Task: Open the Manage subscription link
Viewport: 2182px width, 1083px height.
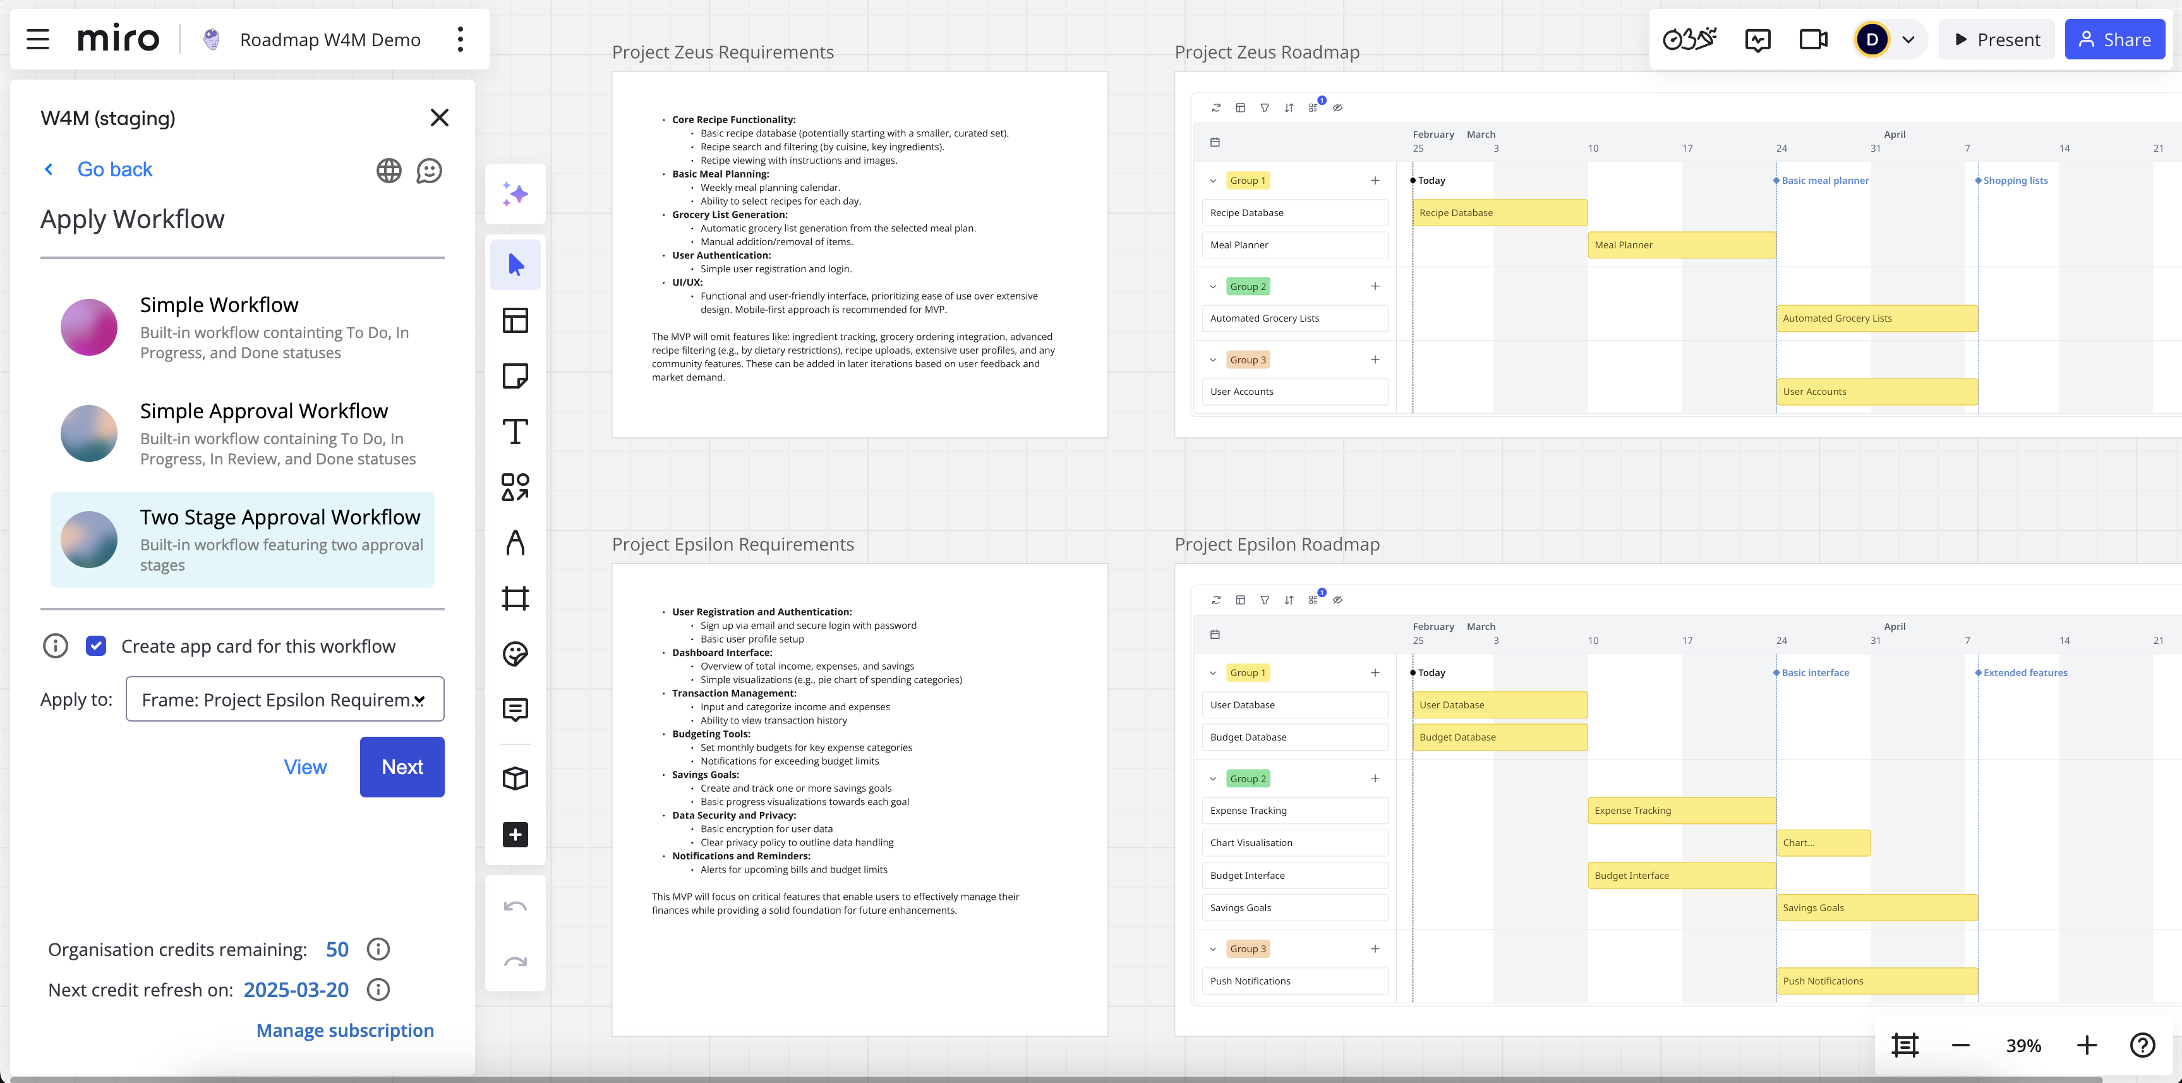Action: 345,1031
